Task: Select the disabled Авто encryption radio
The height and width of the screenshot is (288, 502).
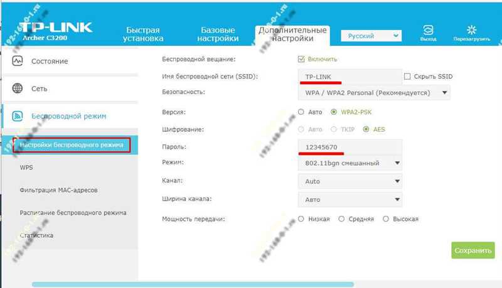Action: pos(301,129)
